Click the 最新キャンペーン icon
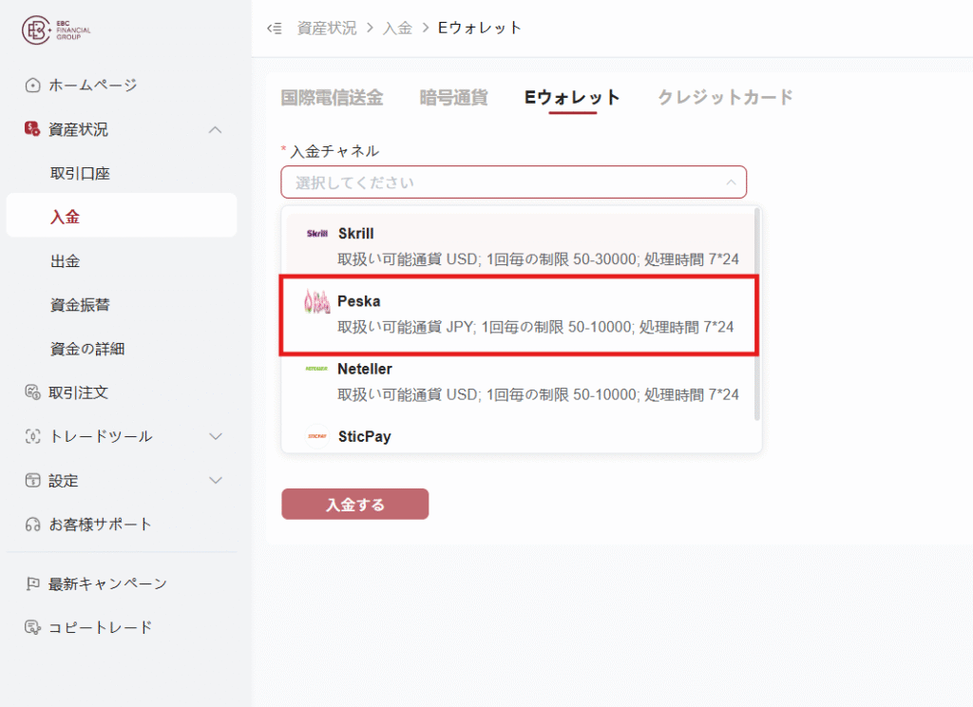Viewport: 973px width, 707px height. click(33, 583)
